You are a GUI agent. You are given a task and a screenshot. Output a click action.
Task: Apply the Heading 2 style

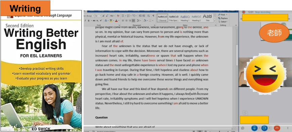[196, 18]
